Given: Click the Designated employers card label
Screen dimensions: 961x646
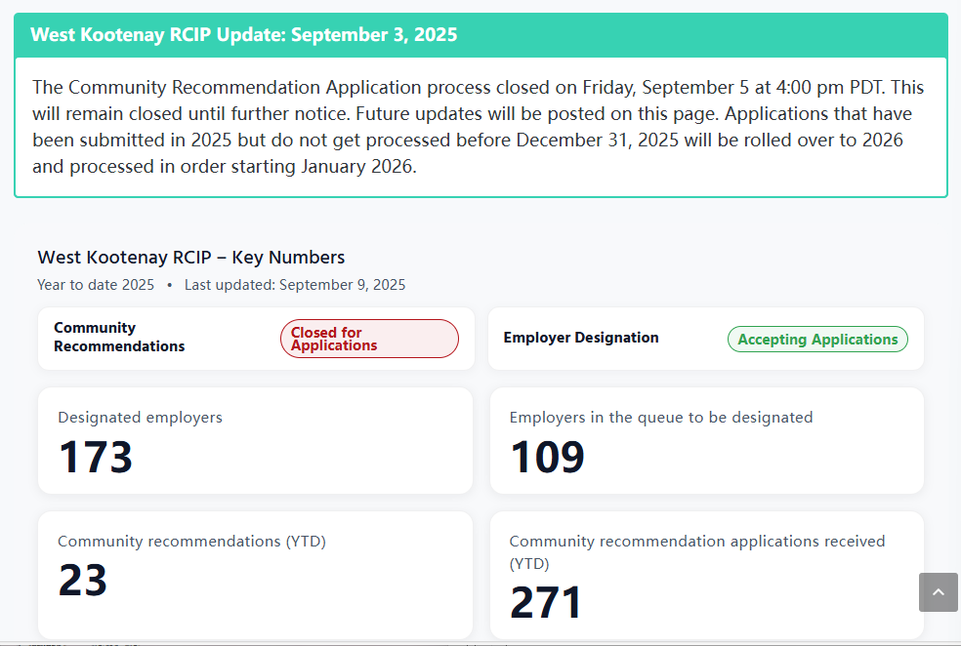Looking at the screenshot, I should click(x=140, y=418).
